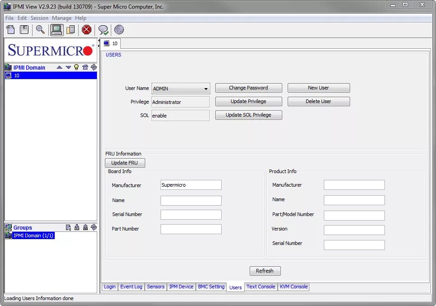Click the Groups panel header icon
Image resolution: width=436 pixels, height=306 pixels.
(8, 227)
